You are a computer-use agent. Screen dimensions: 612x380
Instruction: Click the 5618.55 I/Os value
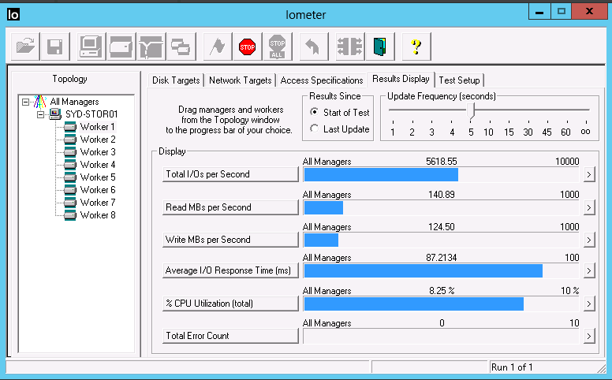[x=442, y=162]
